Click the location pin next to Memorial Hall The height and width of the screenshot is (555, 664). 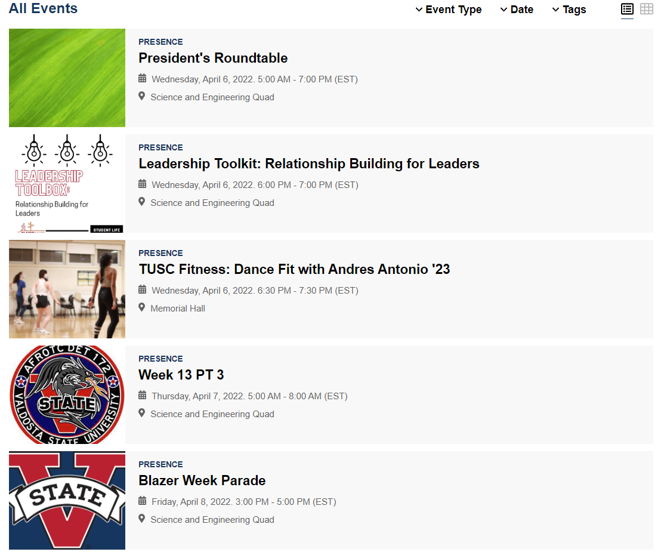[142, 308]
